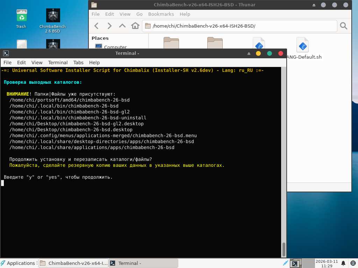Open clock showing 2026-03-11 11:29

tap(327, 263)
